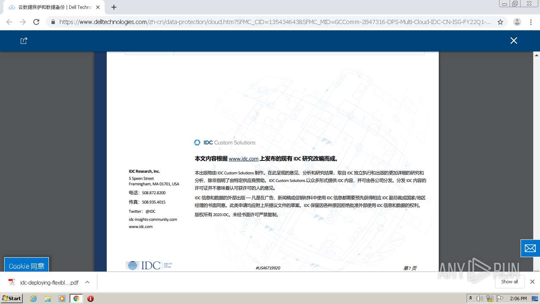Click Show all downloads
This screenshot has width=540, height=304.
510,282
